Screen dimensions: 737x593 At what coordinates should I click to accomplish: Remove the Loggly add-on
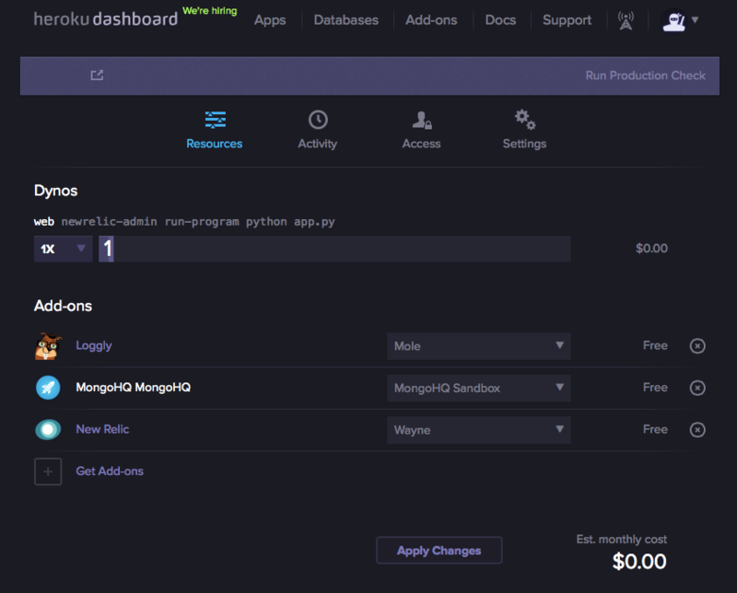[697, 346]
